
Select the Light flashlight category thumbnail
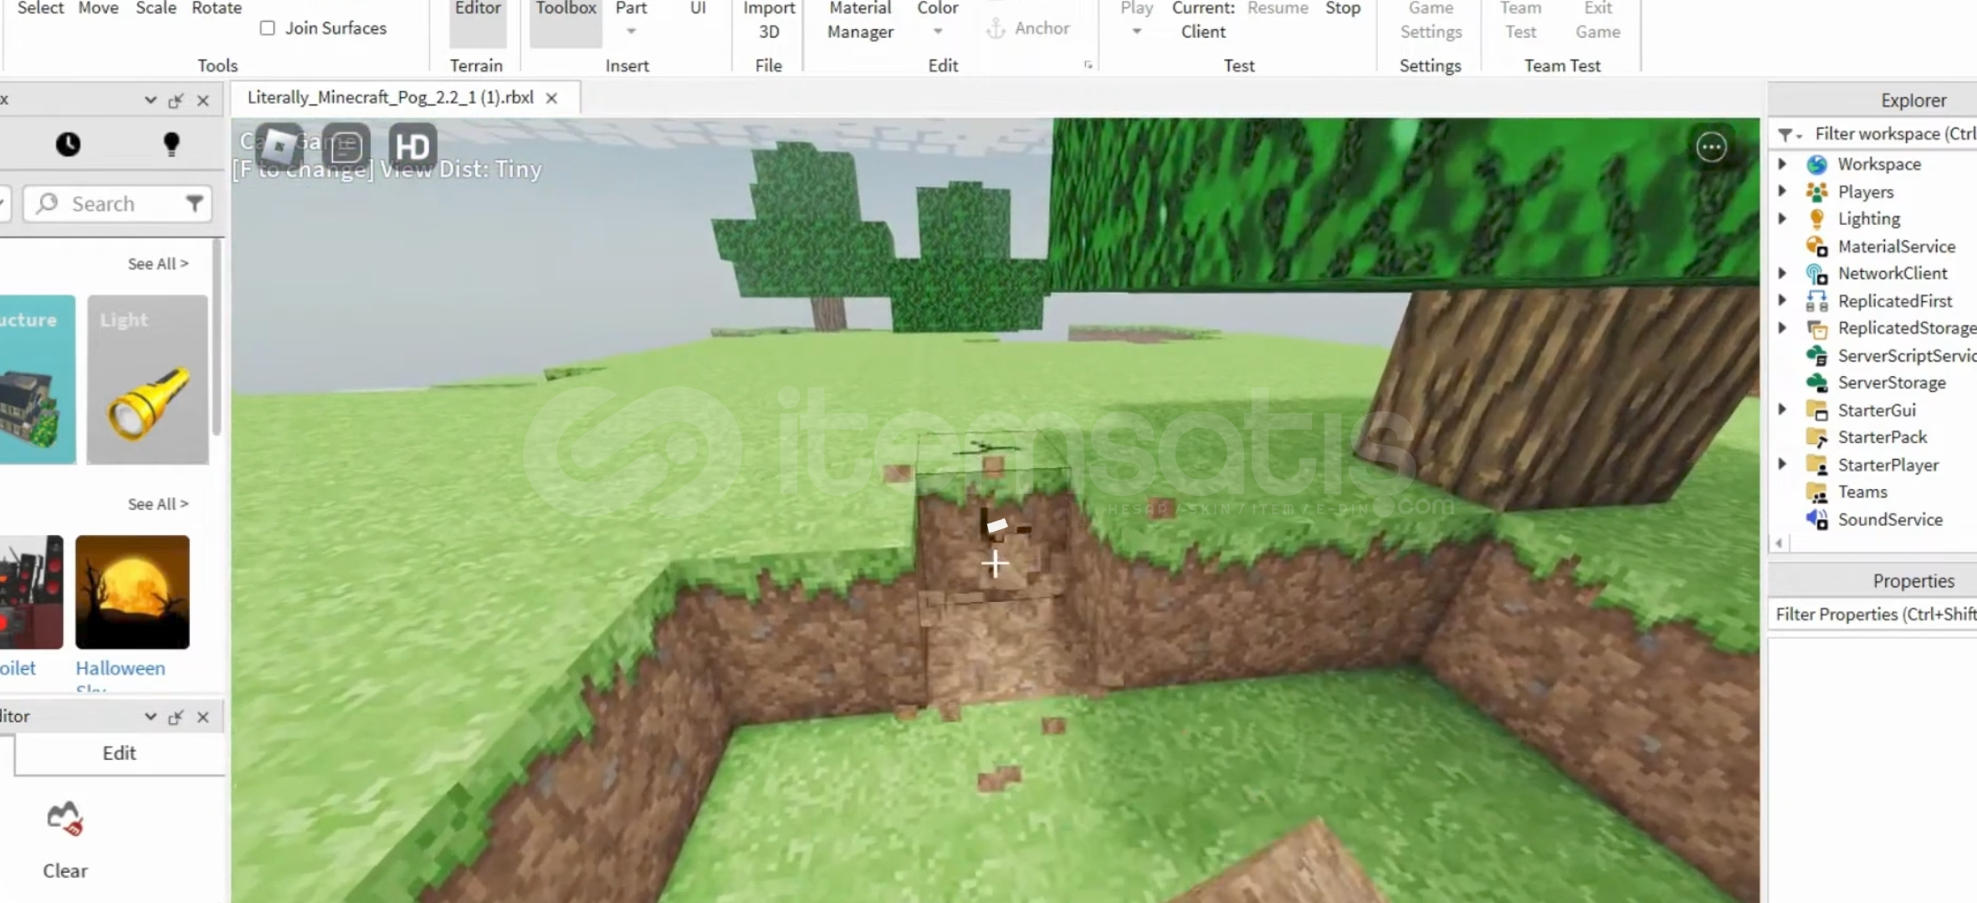[x=147, y=380]
